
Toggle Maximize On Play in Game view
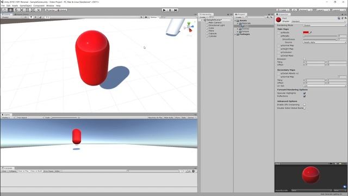point(155,118)
